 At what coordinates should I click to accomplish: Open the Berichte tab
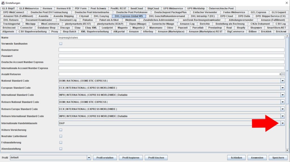tap(205, 24)
